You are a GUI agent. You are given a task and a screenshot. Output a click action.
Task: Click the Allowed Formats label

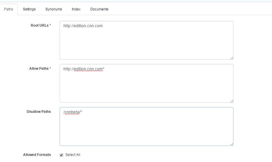[x=37, y=155]
